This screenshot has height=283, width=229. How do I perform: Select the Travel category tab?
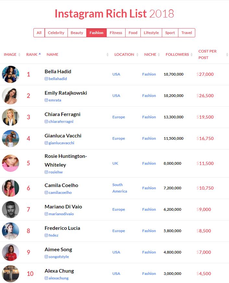pyautogui.click(x=187, y=33)
